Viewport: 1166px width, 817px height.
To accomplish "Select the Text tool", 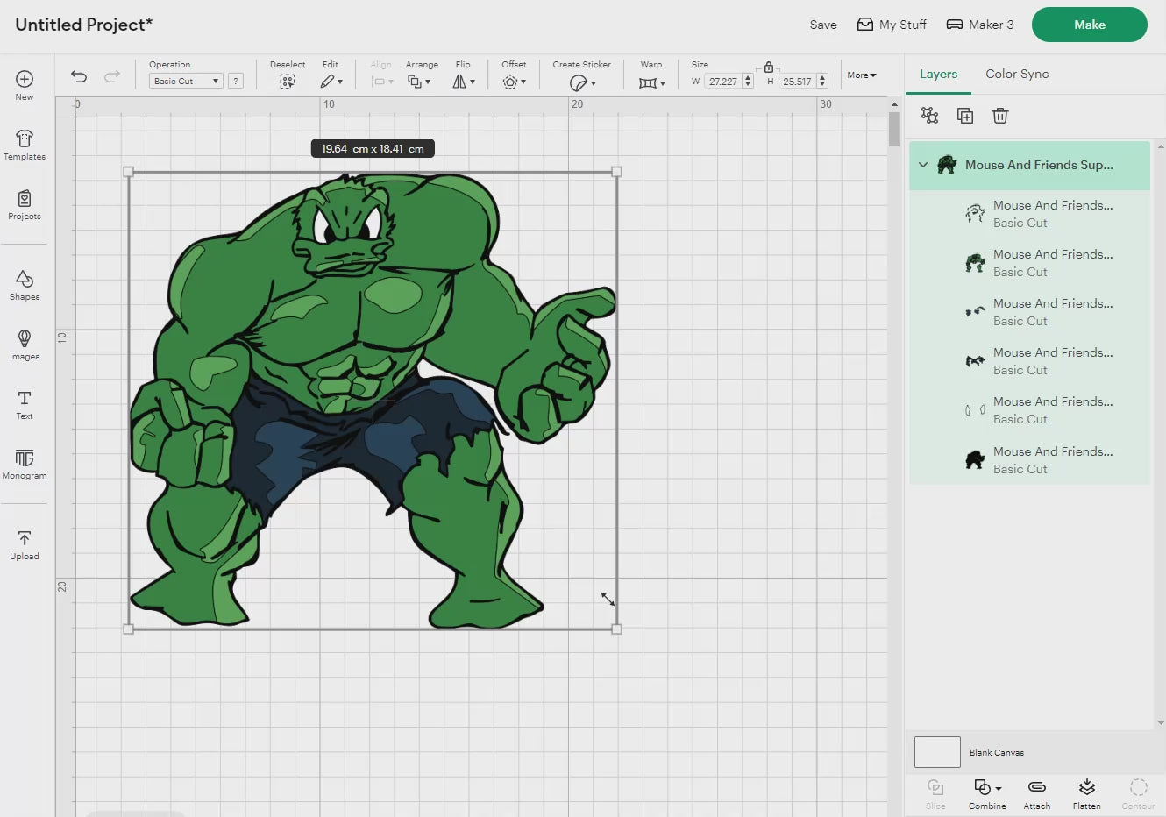I will (x=25, y=404).
